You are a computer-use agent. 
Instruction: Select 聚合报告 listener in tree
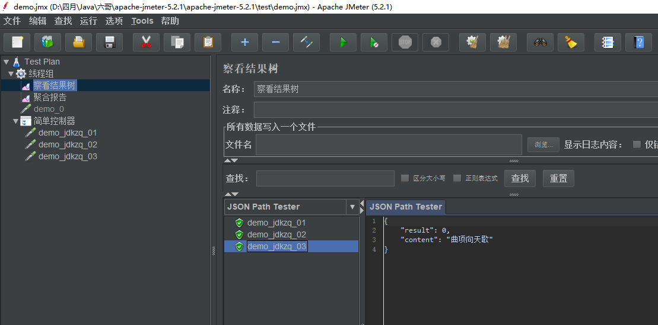click(49, 98)
